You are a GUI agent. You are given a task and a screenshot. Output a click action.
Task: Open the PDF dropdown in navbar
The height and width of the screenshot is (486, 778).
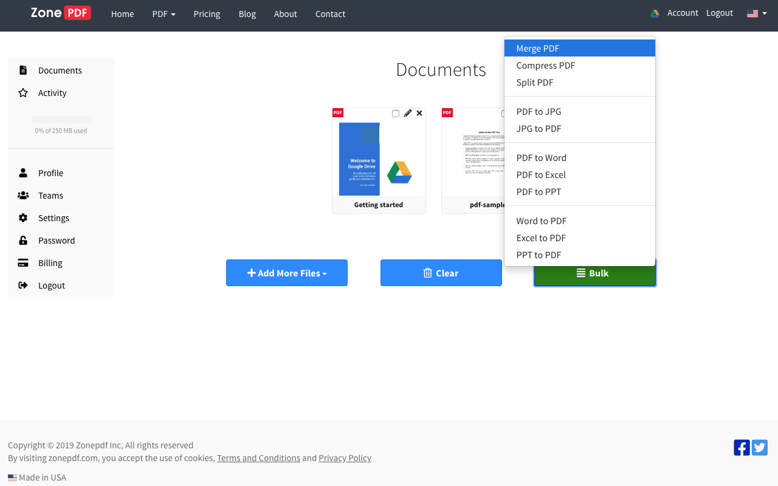(x=164, y=13)
